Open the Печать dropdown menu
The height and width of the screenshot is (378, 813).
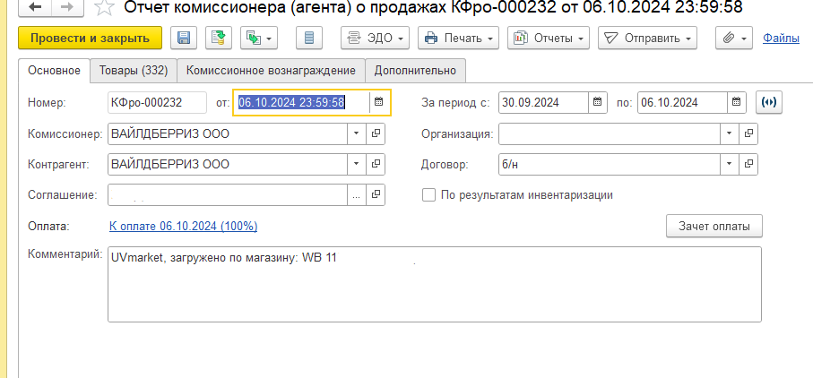tap(458, 39)
